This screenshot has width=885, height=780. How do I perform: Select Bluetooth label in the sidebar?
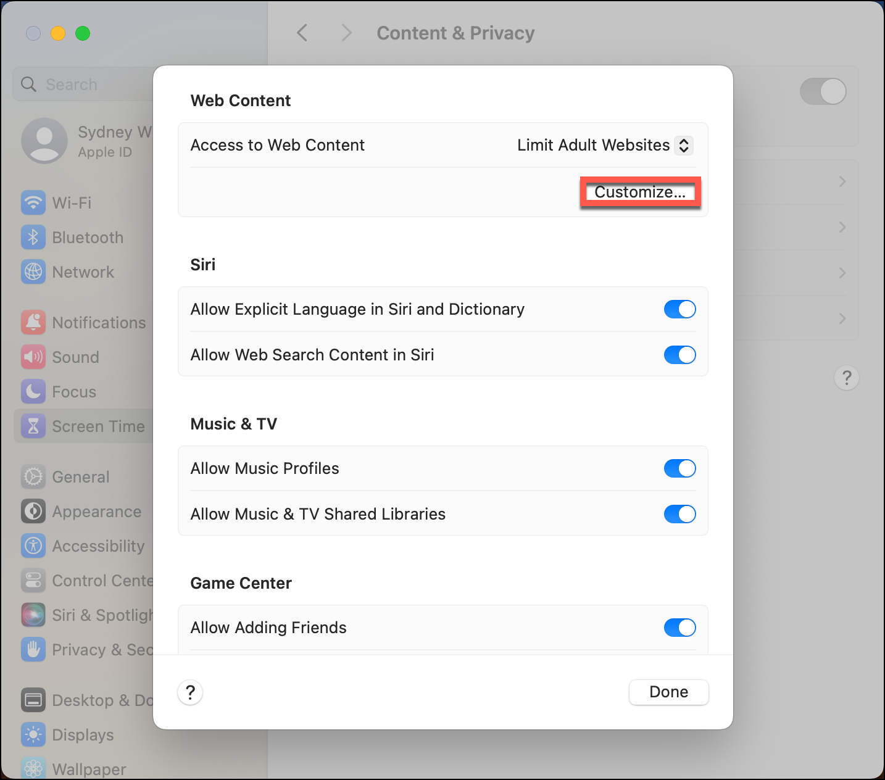pos(88,238)
